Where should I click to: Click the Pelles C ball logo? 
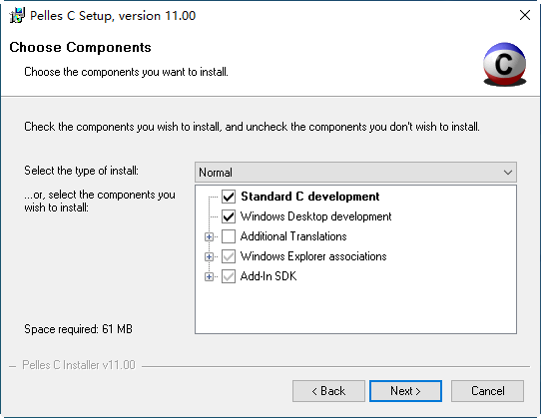click(504, 64)
